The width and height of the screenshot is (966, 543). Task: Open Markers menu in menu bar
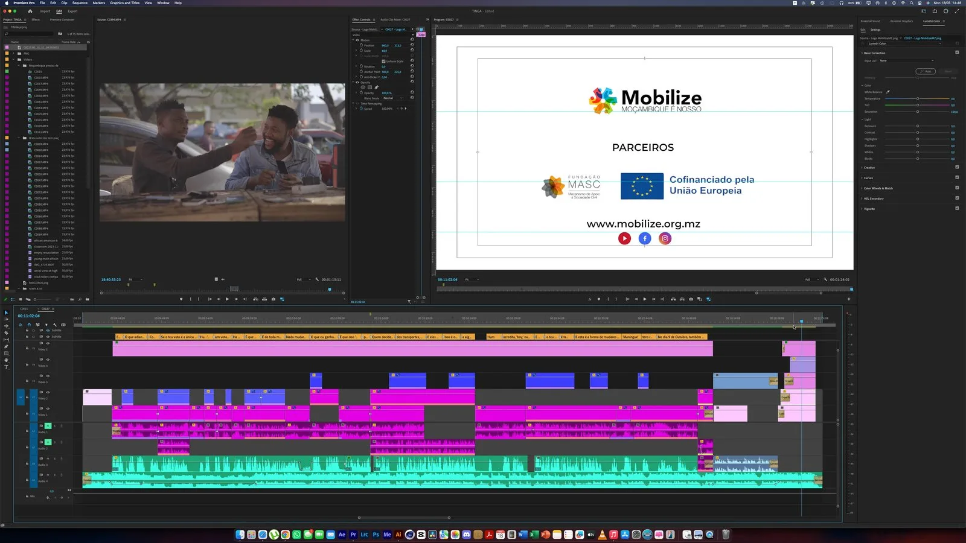(x=98, y=3)
